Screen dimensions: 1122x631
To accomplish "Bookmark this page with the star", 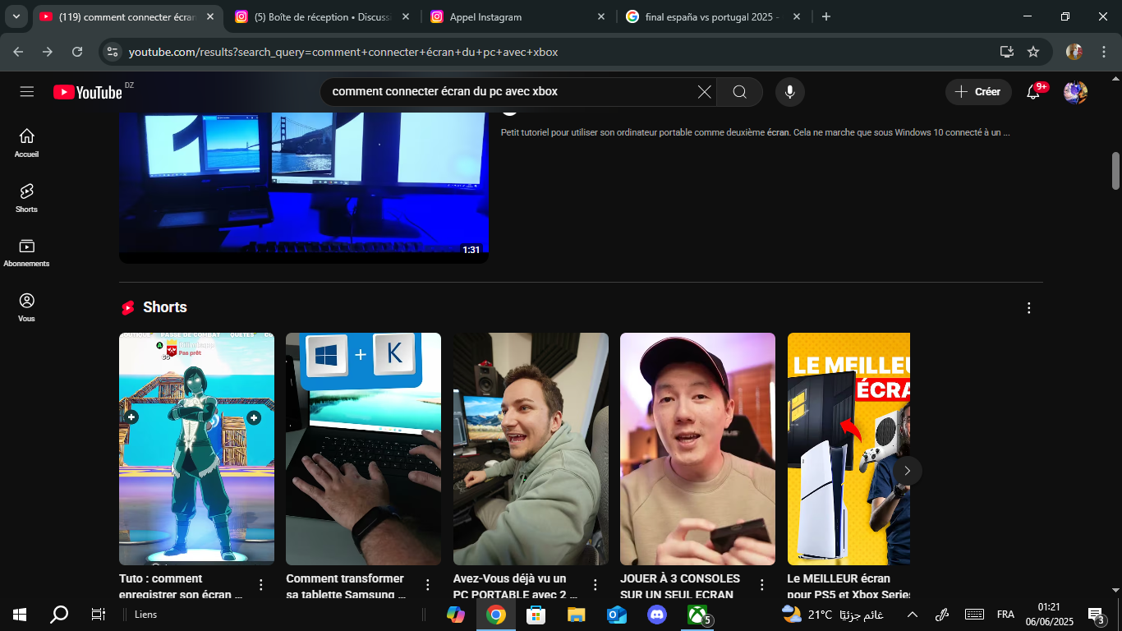I will tap(1033, 52).
